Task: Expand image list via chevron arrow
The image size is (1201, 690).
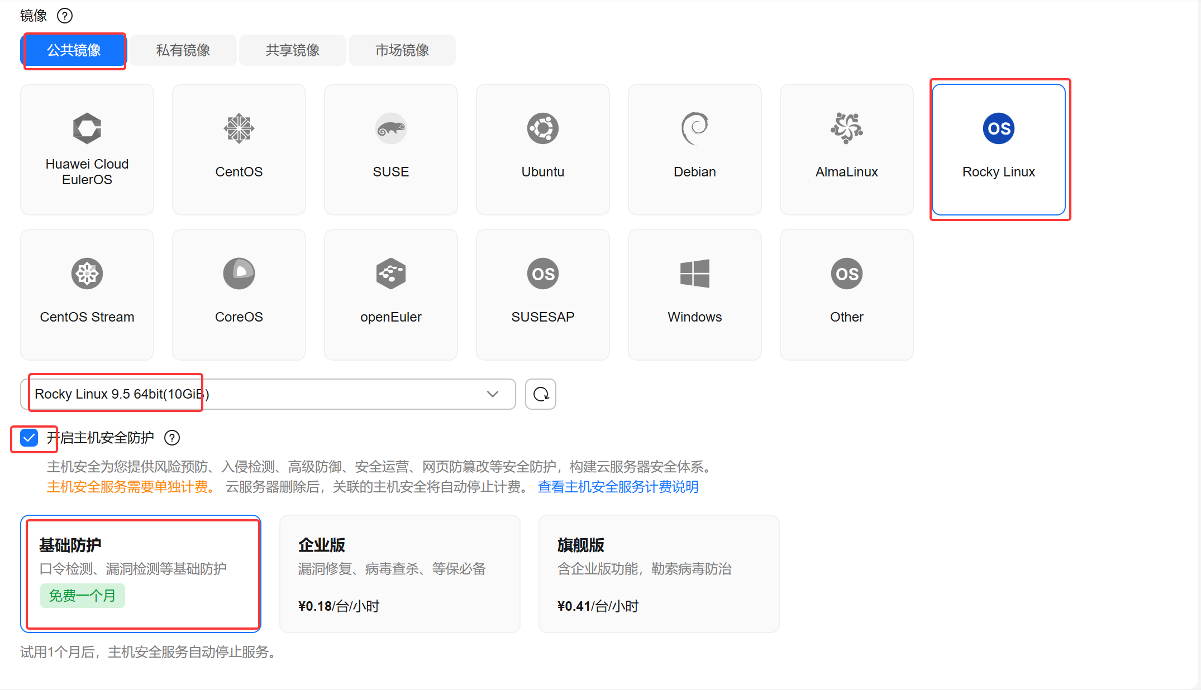Action: click(493, 394)
